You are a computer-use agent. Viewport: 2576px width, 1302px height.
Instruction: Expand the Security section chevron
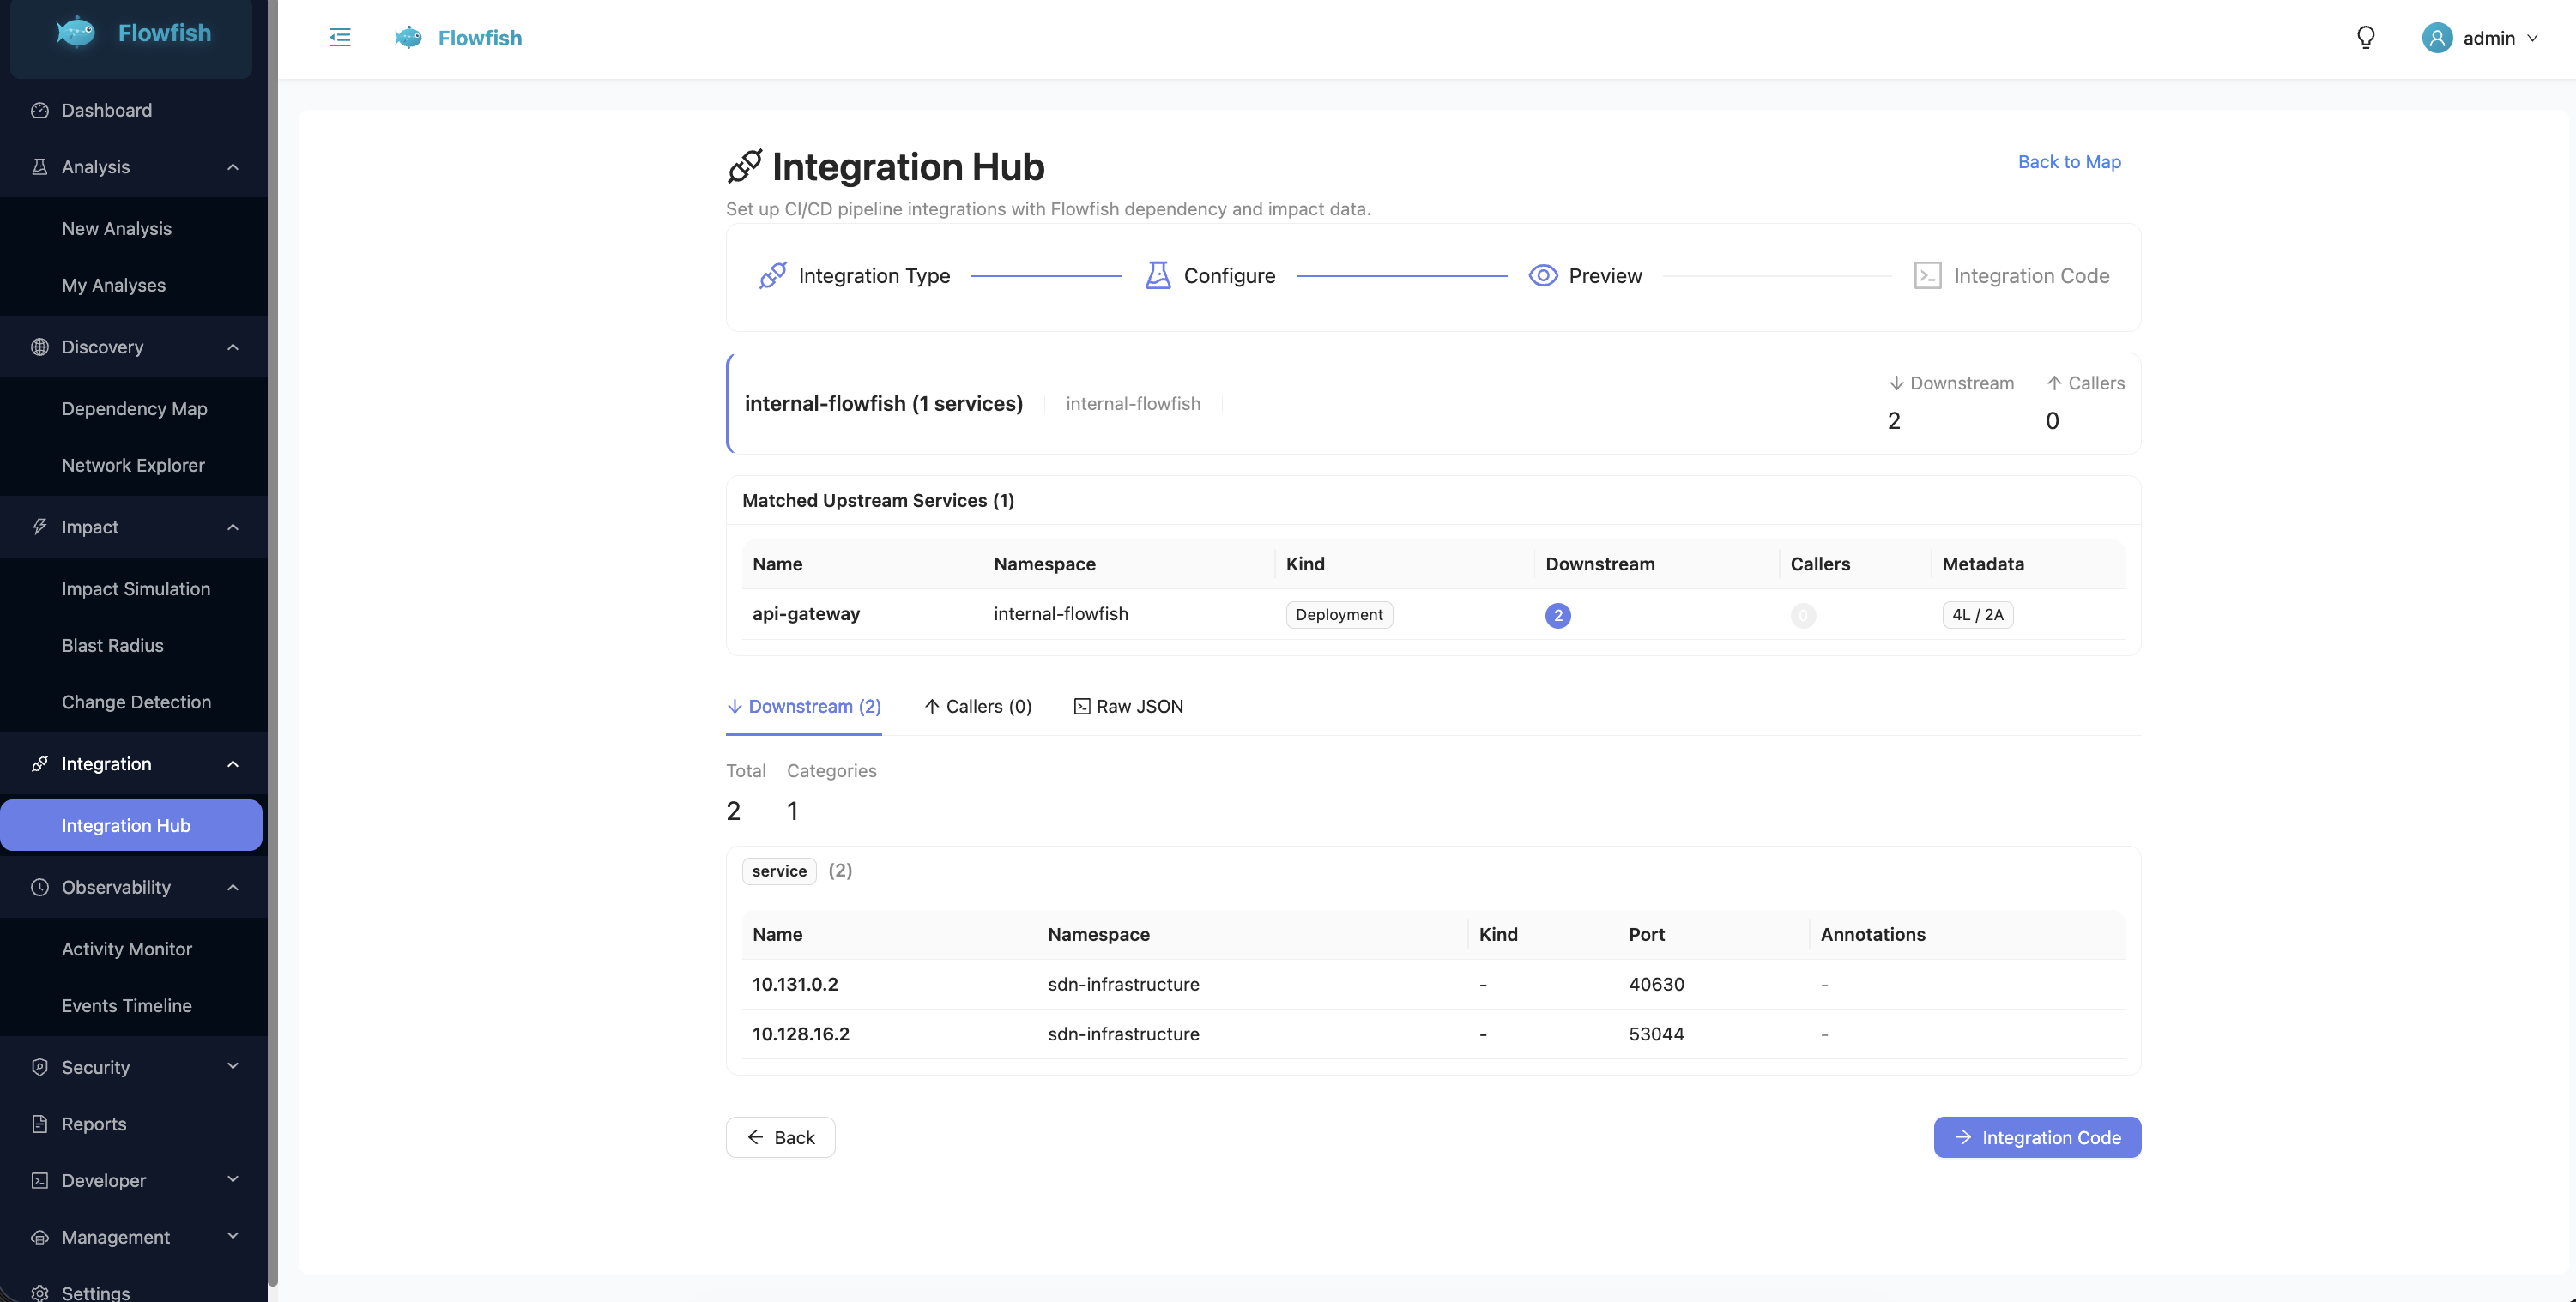[x=233, y=1066]
